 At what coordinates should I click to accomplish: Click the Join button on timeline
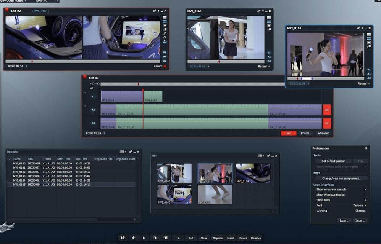click(x=289, y=133)
